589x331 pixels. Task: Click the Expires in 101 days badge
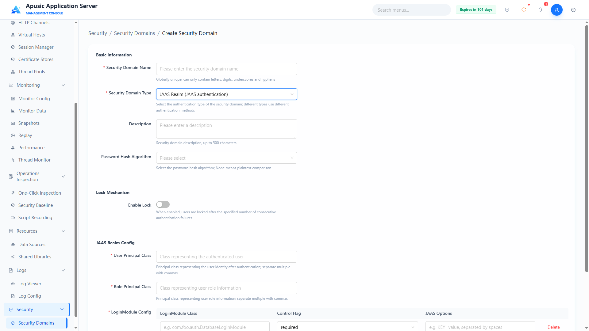(x=476, y=10)
